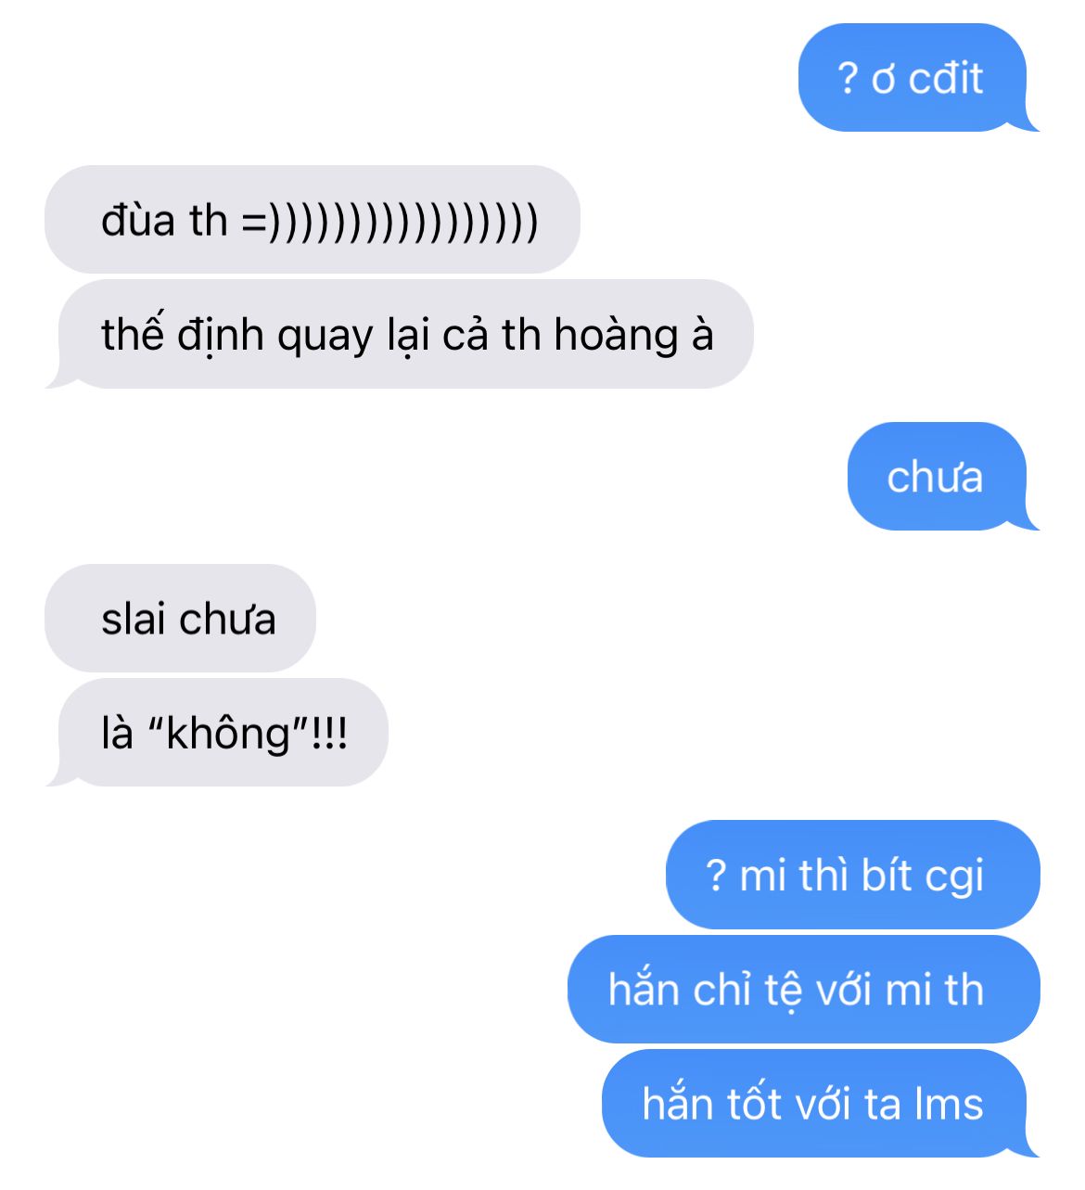Select the 'hắn chỉ tệ với mi th' bubble

pyautogui.click(x=803, y=990)
